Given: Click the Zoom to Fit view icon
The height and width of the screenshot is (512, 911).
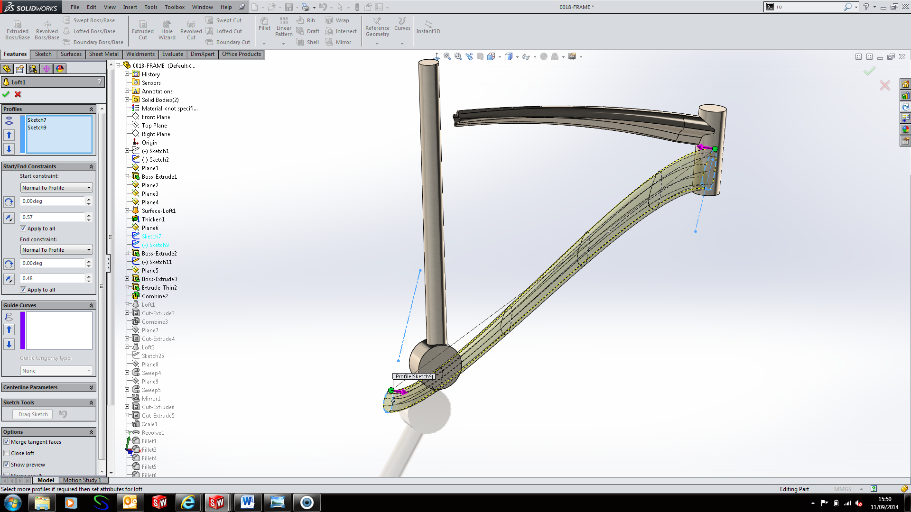Looking at the screenshot, I should [447, 56].
